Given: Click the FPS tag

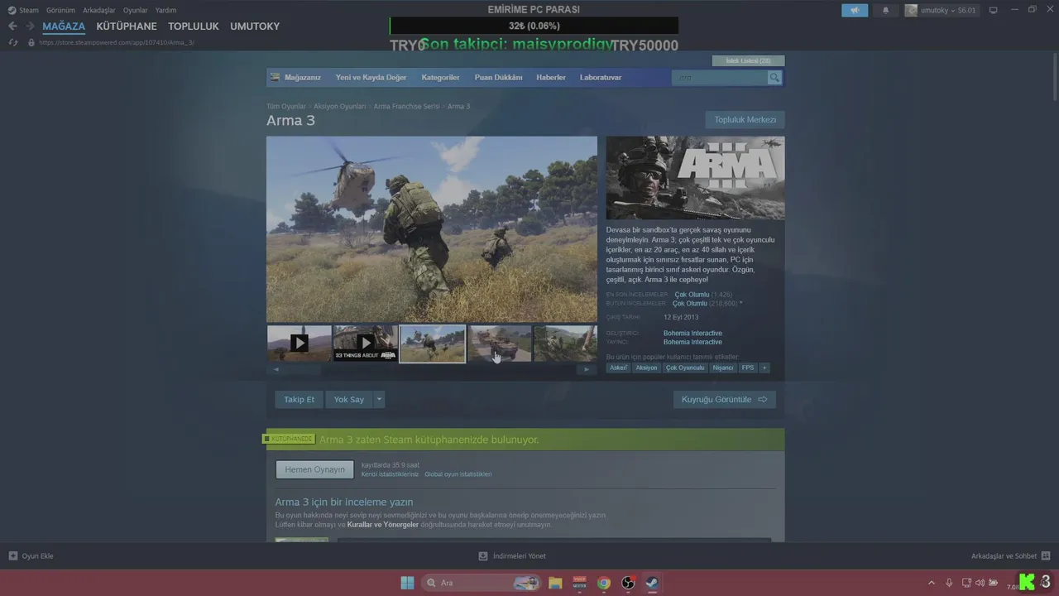Looking at the screenshot, I should point(748,368).
